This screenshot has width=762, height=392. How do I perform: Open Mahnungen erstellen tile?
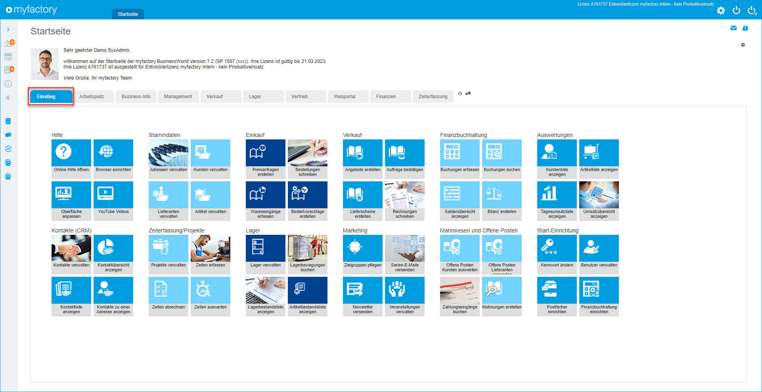[502, 296]
